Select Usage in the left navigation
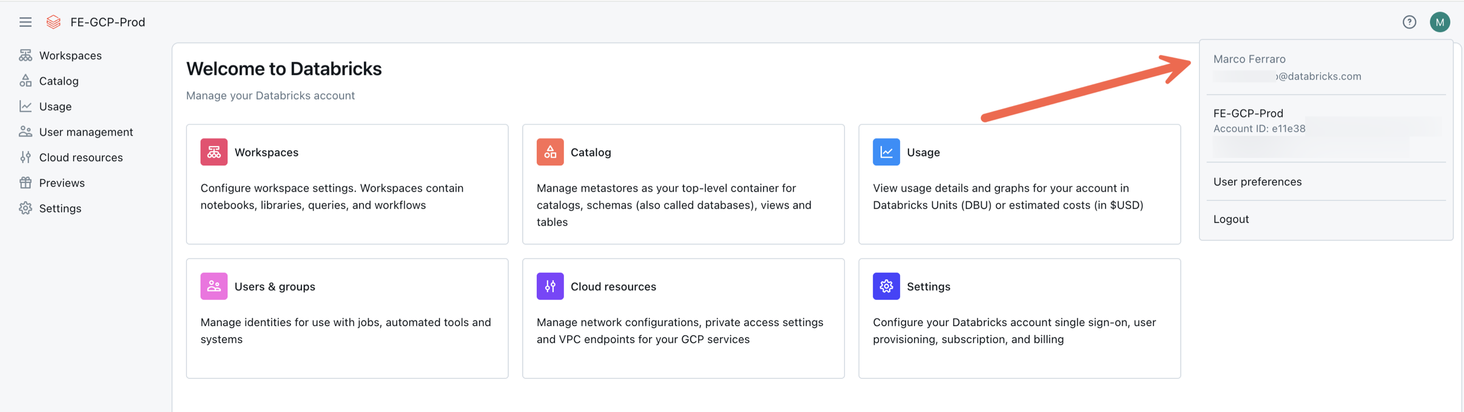The height and width of the screenshot is (412, 1464). click(x=55, y=107)
